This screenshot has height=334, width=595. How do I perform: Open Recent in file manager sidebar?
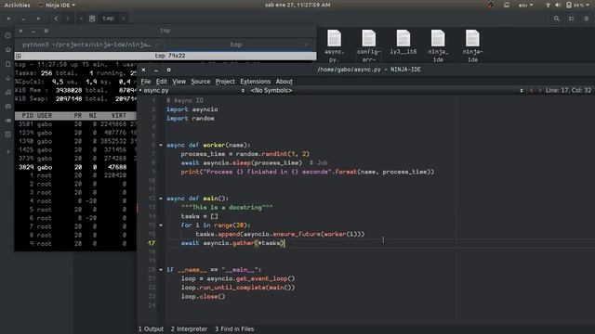(8, 35)
